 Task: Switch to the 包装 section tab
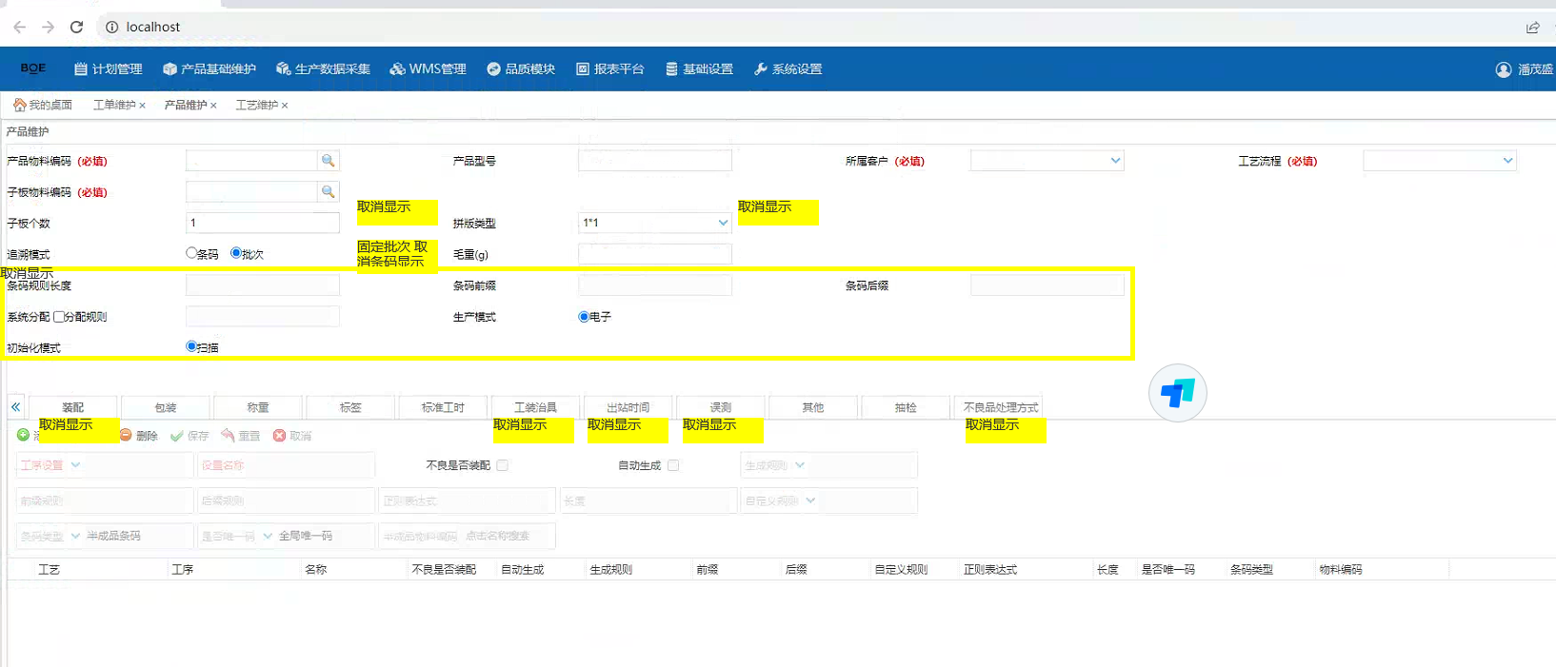pos(166,407)
